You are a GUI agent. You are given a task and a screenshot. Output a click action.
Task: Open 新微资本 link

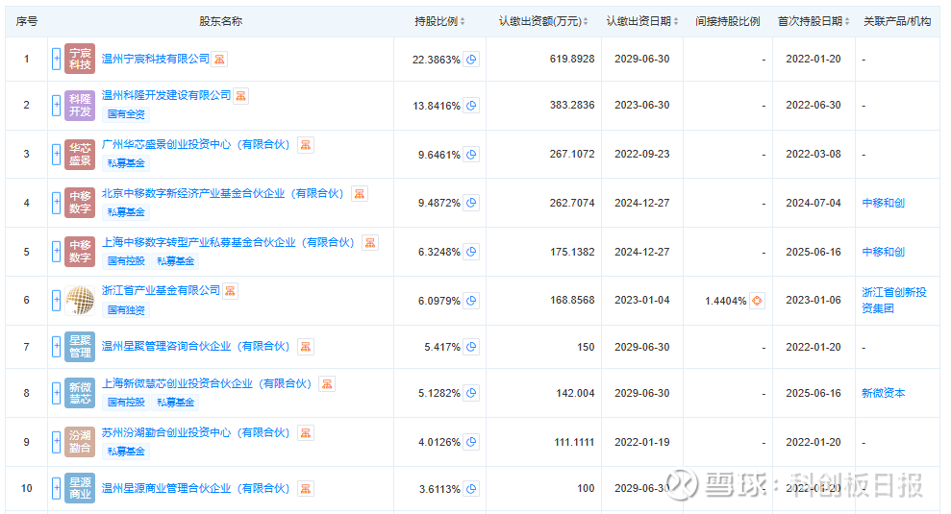click(x=883, y=393)
